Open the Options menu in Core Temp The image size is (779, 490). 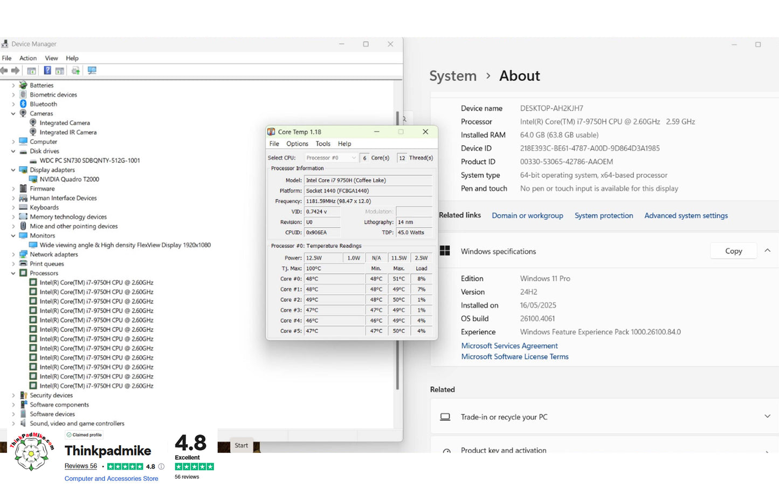coord(297,144)
